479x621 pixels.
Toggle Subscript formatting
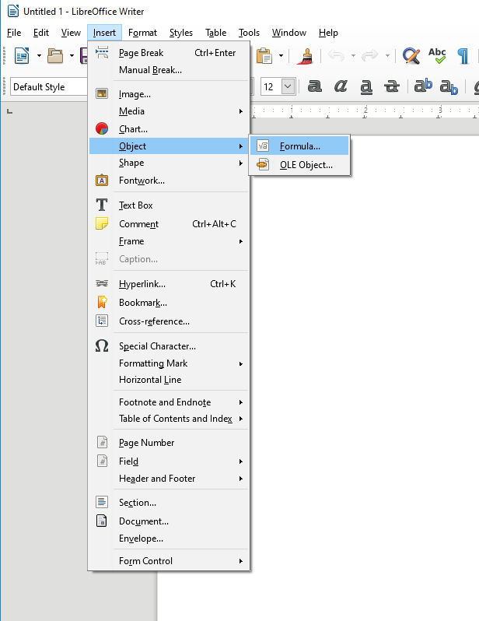449,86
